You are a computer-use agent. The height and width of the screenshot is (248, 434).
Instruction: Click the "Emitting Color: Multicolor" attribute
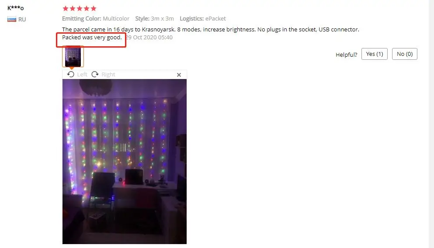95,18
